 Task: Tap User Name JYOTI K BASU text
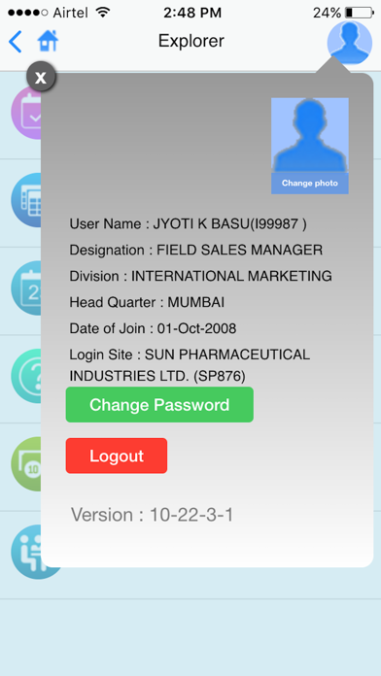[x=189, y=223]
